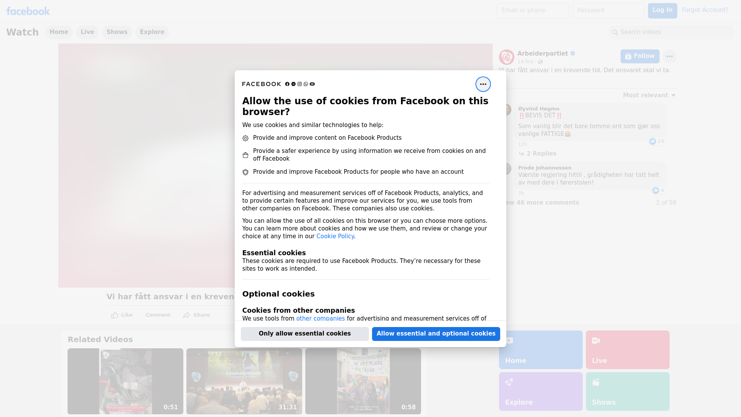Image resolution: width=741 pixels, height=417 pixels.
Task: Click Only allow essential cookies
Action: coord(305,334)
